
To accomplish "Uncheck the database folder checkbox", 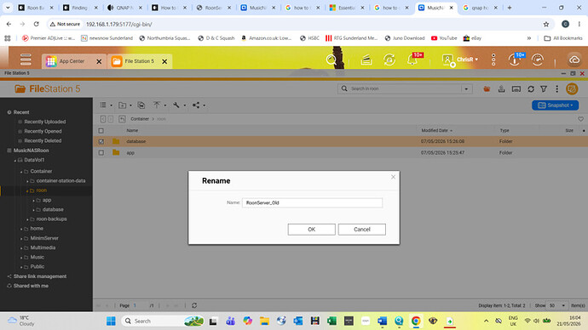I will [x=101, y=141].
